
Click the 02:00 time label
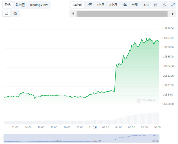106,127
